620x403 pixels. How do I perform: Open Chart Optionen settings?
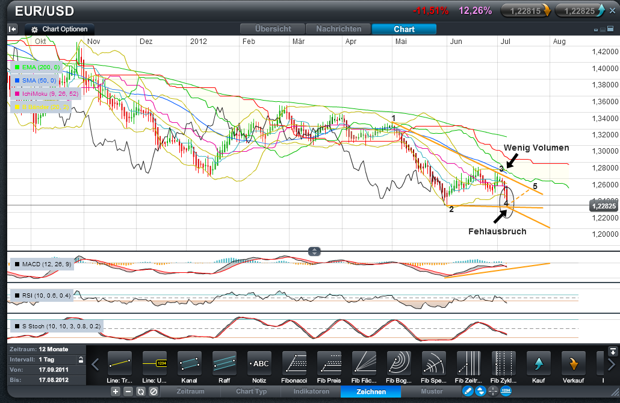pyautogui.click(x=60, y=30)
